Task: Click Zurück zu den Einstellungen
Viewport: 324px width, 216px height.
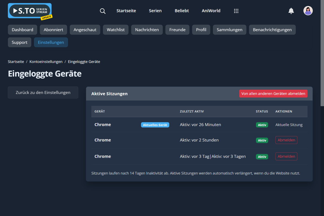Action: (43, 92)
